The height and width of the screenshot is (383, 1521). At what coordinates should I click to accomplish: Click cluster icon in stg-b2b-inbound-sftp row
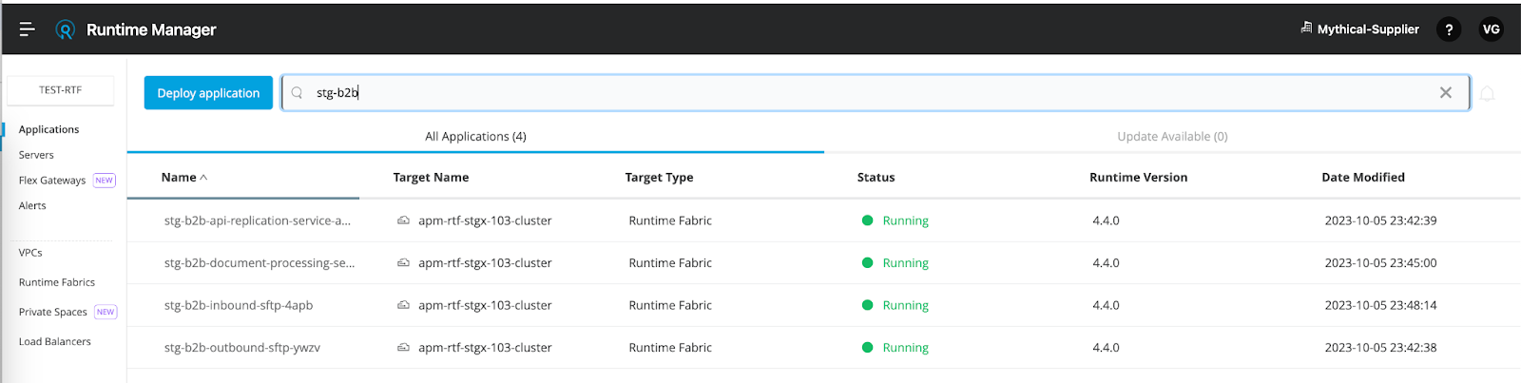tap(403, 305)
